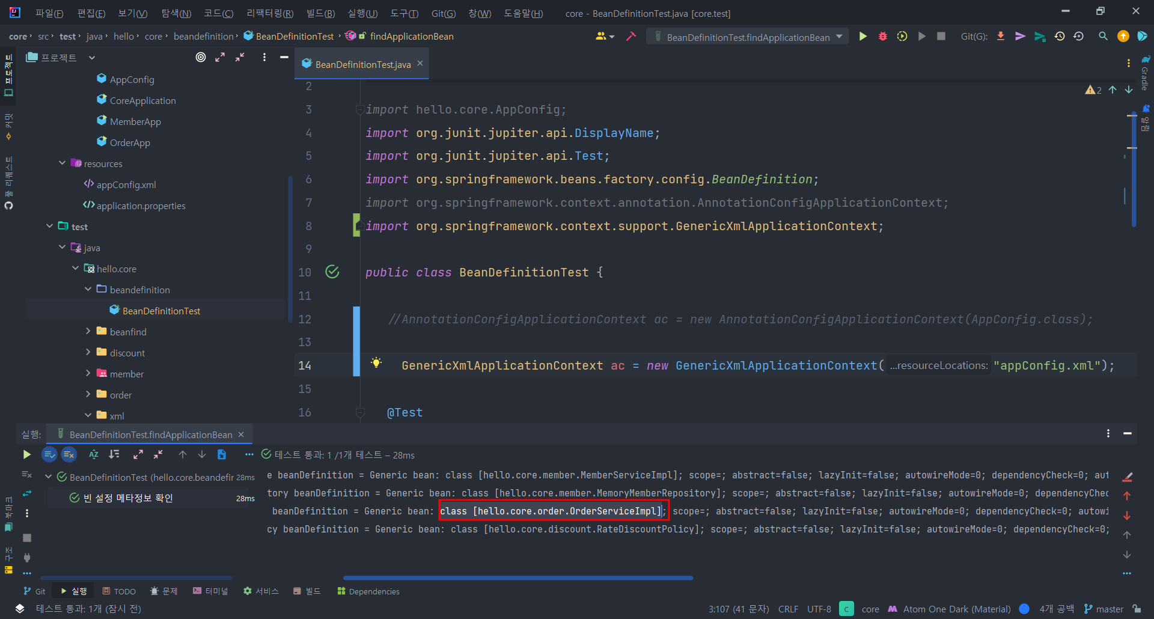Image resolution: width=1154 pixels, height=619 pixels.
Task: Toggle show passed tests filter
Action: pyautogui.click(x=49, y=454)
